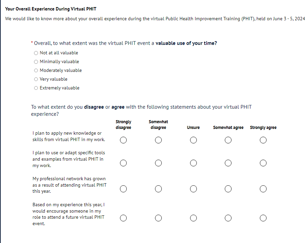Mark Unsure for encouraging future attendance
Viewport: 305px width, 243px height.
pos(193,218)
